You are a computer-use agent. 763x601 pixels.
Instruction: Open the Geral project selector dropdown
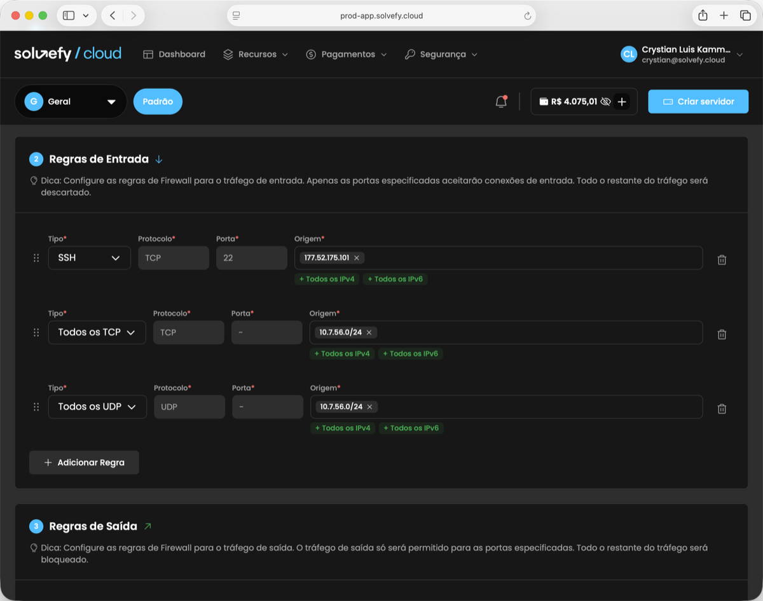(x=71, y=102)
